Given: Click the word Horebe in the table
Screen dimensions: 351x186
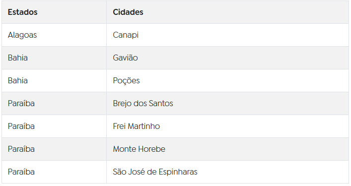Looking at the screenshot, I should (x=151, y=149).
